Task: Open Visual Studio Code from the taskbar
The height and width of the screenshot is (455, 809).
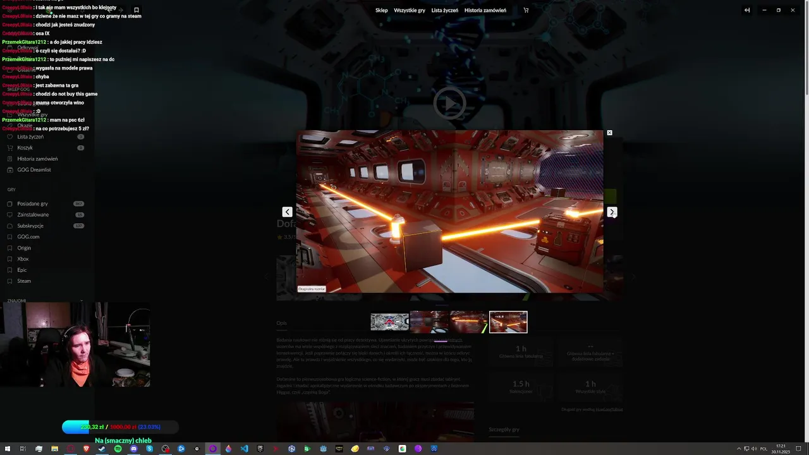Action: [x=244, y=449]
